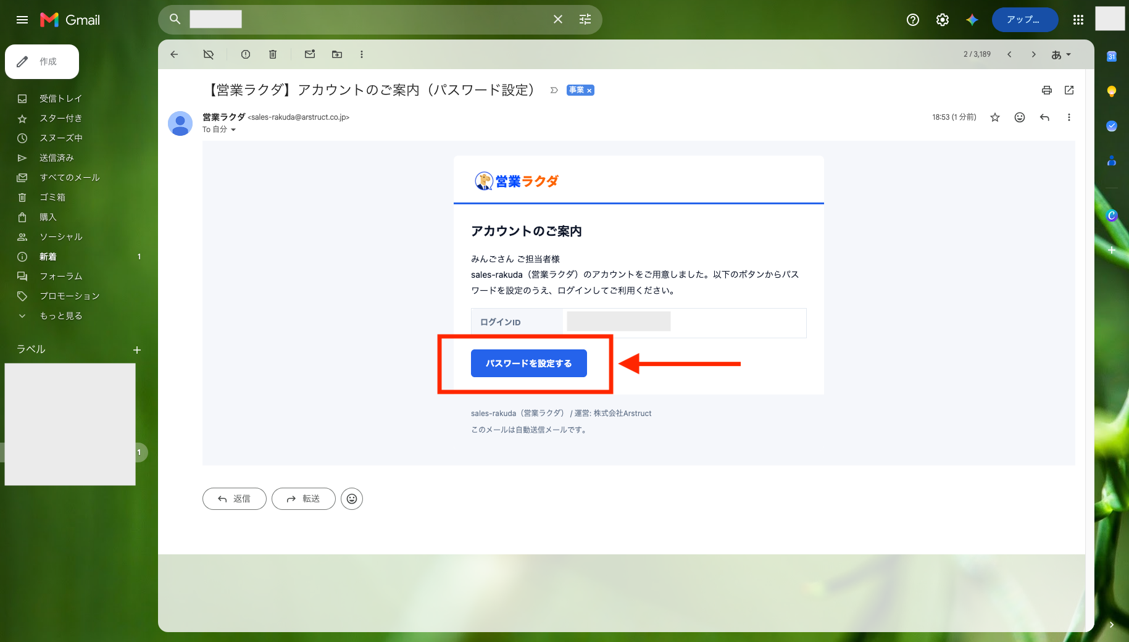1129x642 pixels.
Task: Click the emoji reaction button near reply
Action: [x=352, y=499]
